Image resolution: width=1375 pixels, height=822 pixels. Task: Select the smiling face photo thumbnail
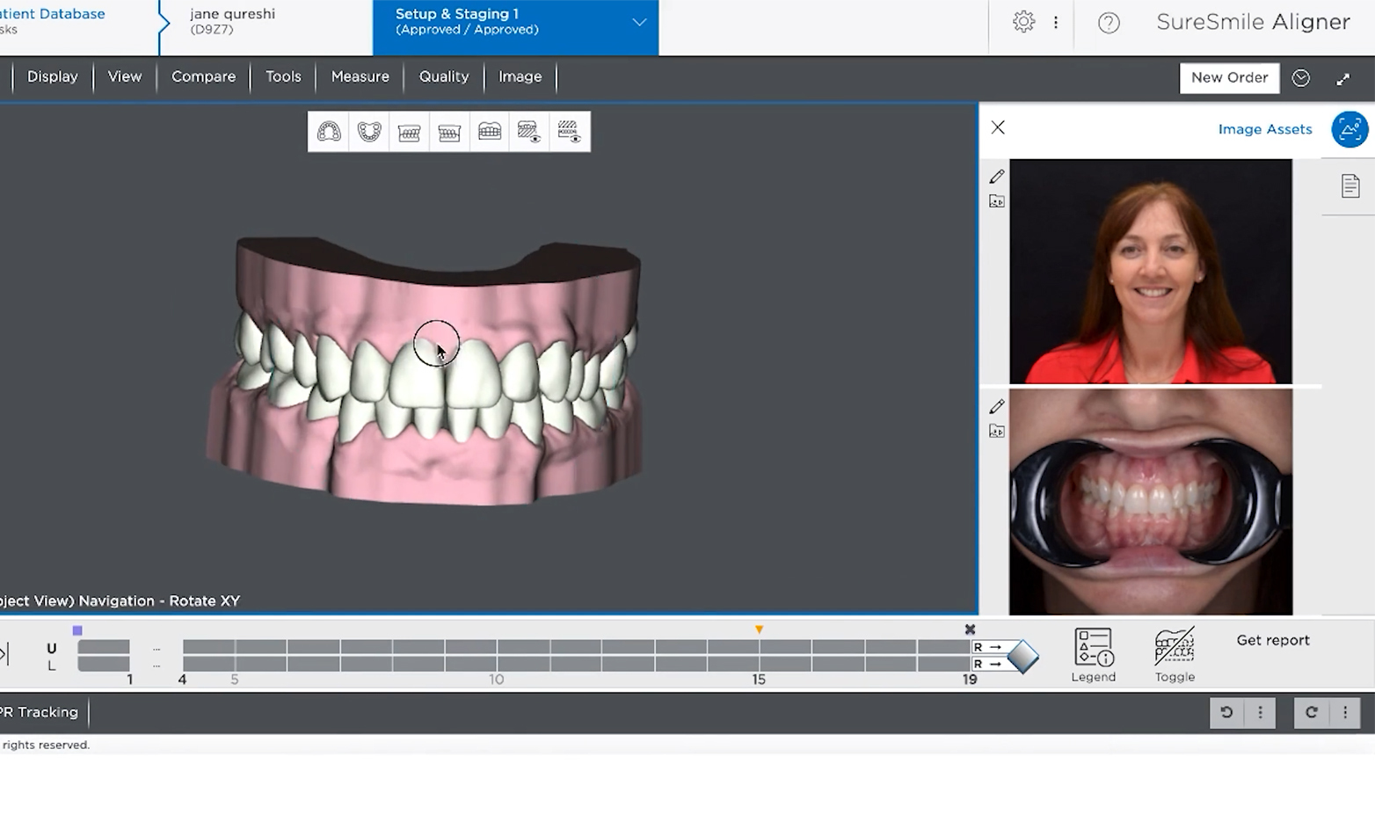[x=1151, y=271]
